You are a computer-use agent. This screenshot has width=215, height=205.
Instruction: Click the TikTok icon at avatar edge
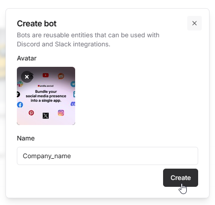click(18, 95)
